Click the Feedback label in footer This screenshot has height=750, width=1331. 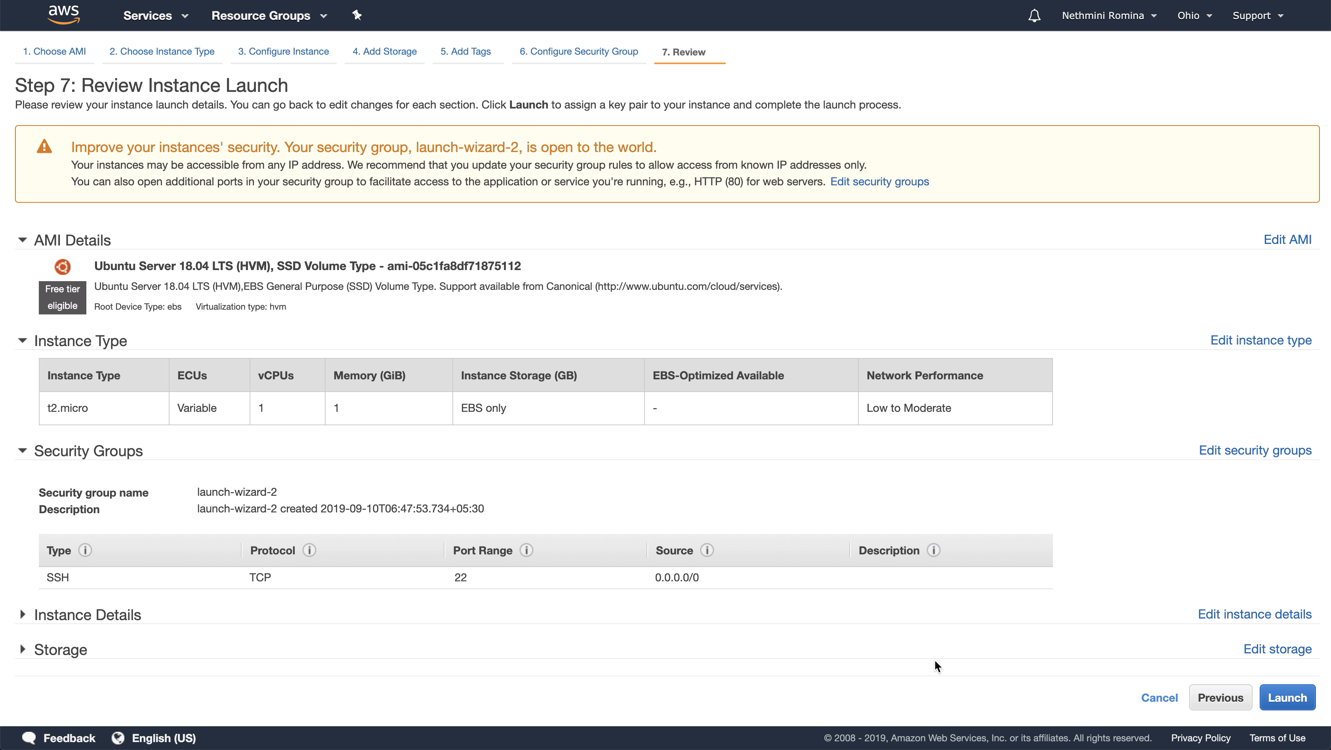(69, 738)
